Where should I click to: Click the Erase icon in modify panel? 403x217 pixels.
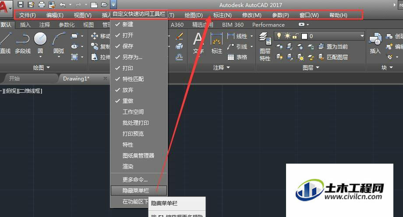coord(180,36)
